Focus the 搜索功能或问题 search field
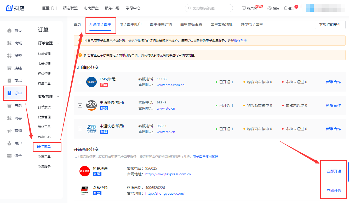 click(209, 8)
